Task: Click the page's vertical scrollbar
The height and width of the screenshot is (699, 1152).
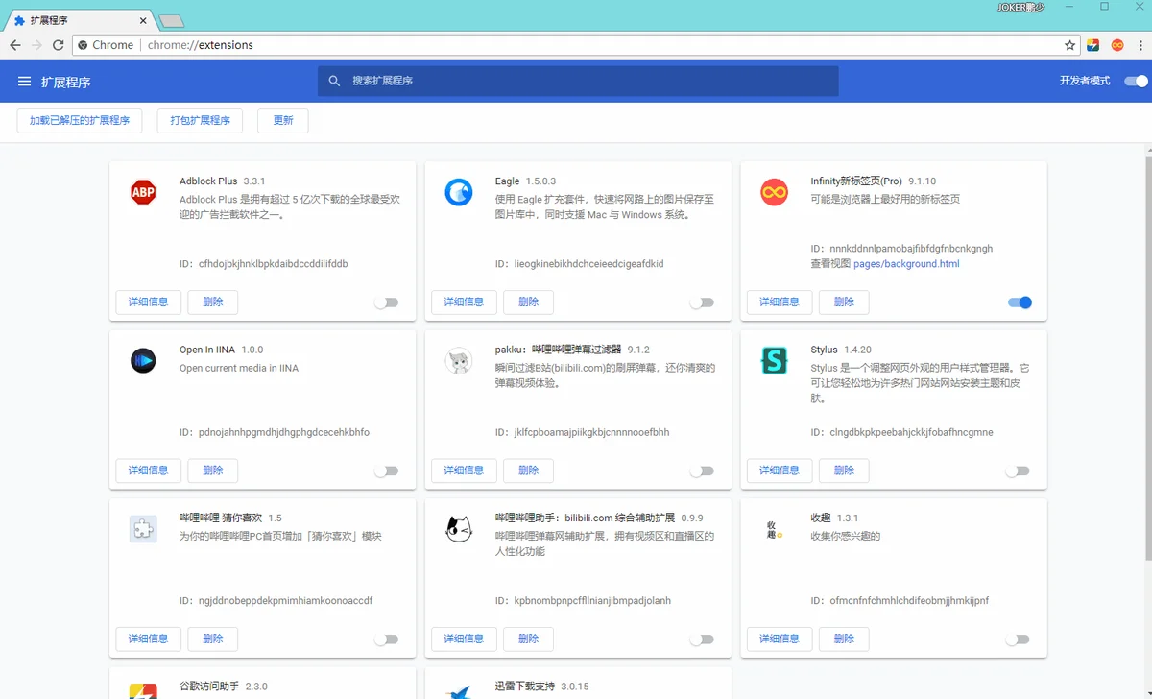Action: pos(1146,355)
